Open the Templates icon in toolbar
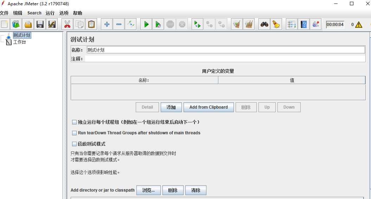This screenshot has width=371, height=199. tap(16, 24)
